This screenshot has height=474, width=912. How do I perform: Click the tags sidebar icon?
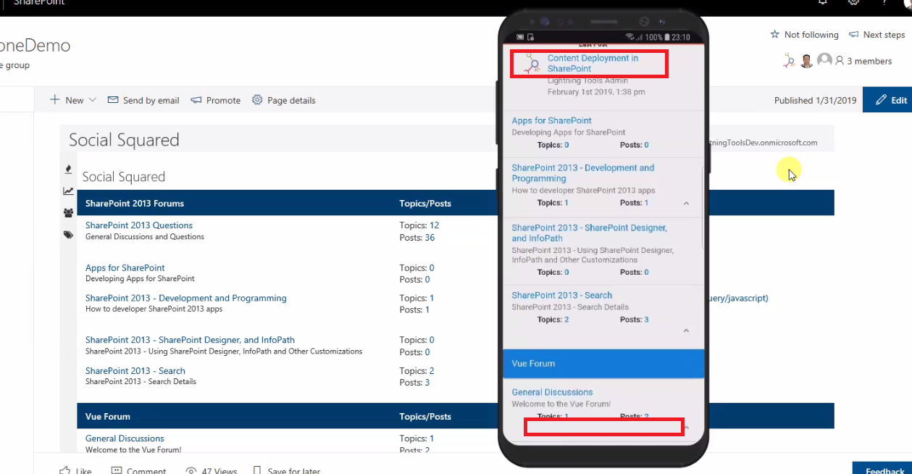(68, 235)
